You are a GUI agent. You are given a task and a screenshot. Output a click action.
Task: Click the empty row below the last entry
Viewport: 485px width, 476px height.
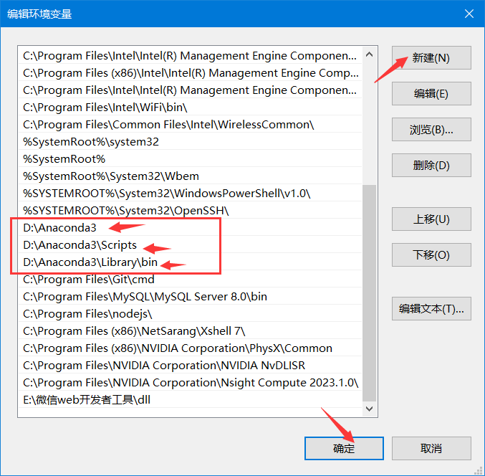point(190,412)
